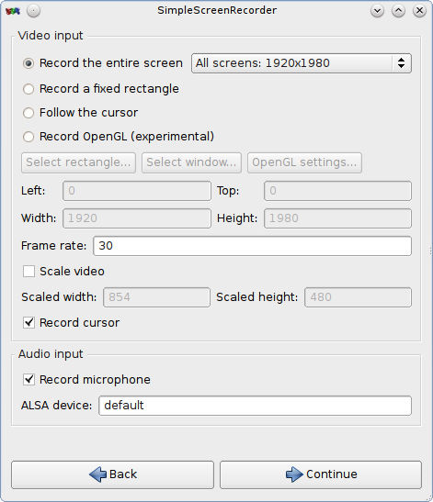Screen dimensions: 433x502
Task: Click into the Frame rate field
Action: tap(252, 246)
